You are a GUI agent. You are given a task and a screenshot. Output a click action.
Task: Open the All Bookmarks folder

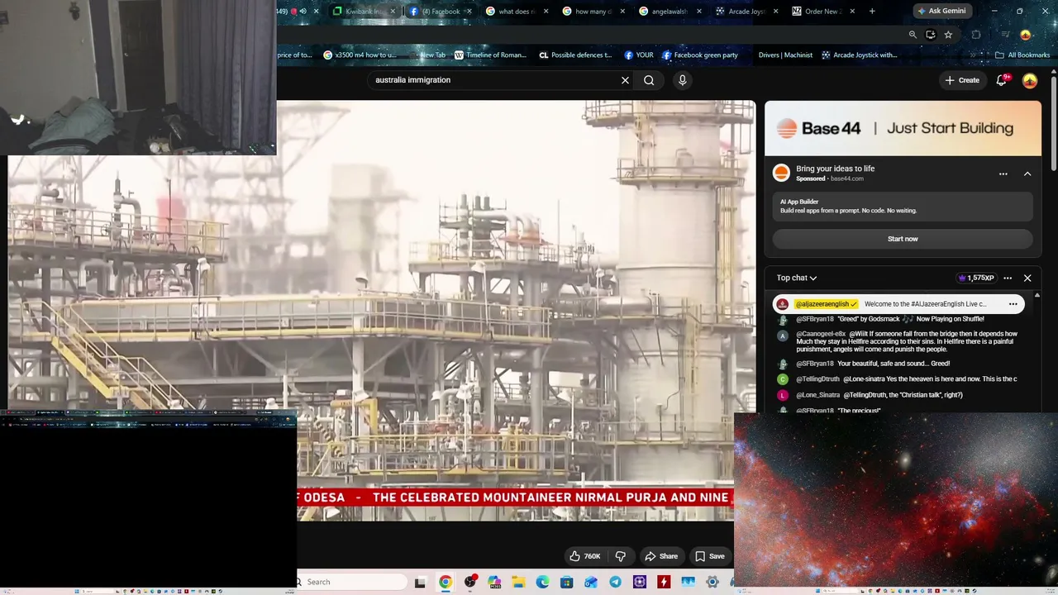pos(1022,55)
